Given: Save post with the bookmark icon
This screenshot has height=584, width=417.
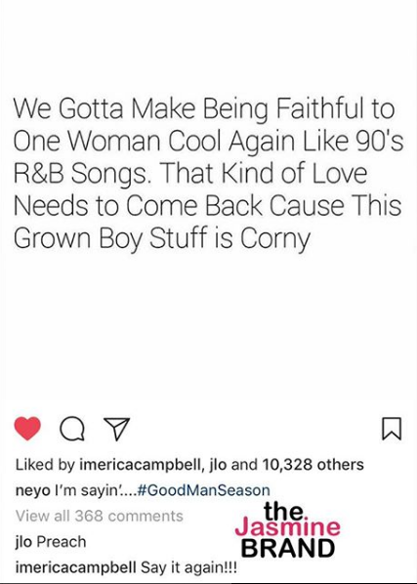Looking at the screenshot, I should click(x=392, y=429).
